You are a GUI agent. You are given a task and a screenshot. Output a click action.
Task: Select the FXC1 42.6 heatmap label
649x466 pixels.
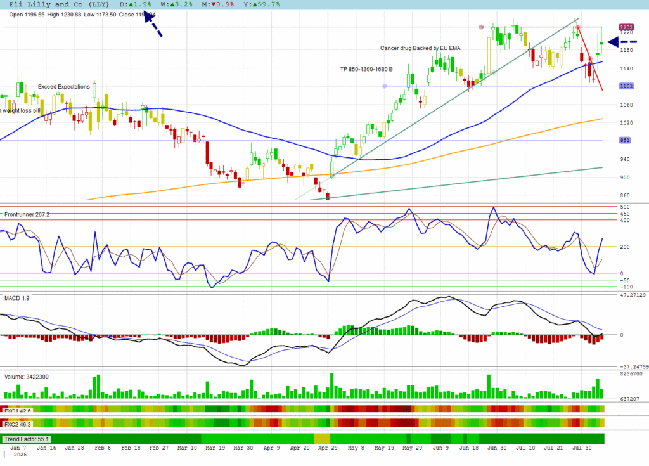(x=17, y=410)
